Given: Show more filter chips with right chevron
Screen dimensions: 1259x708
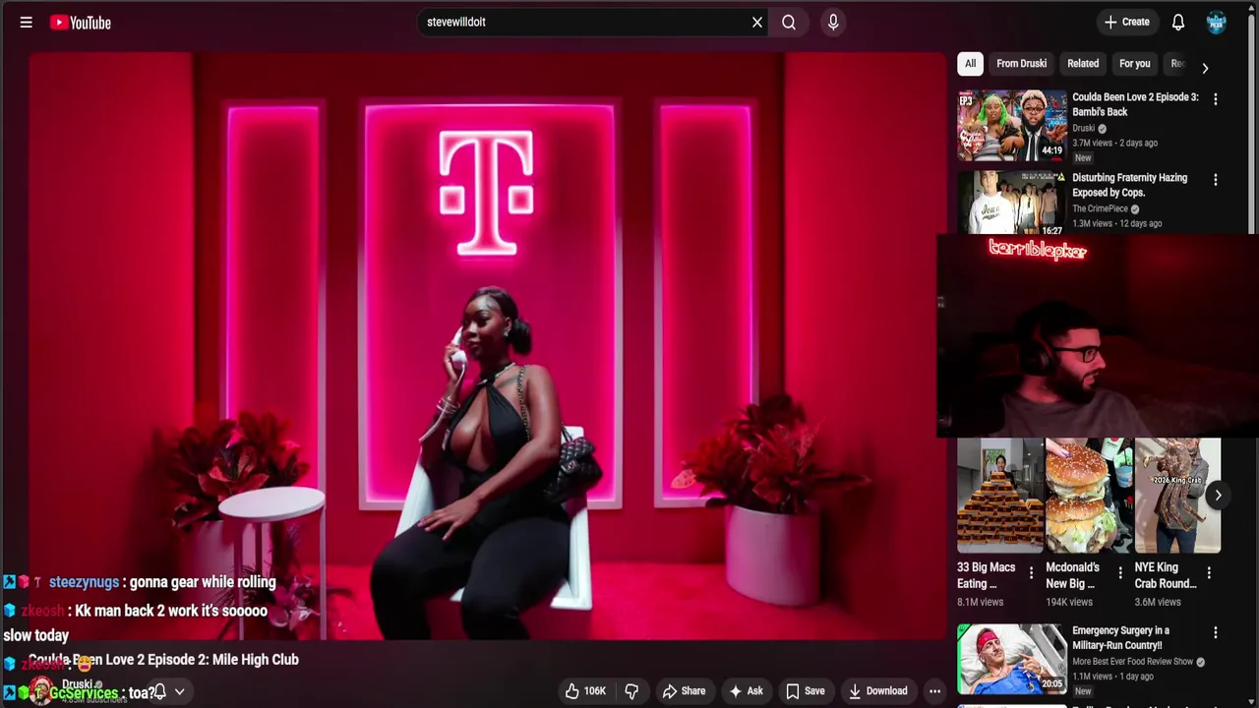Looking at the screenshot, I should click(1205, 68).
